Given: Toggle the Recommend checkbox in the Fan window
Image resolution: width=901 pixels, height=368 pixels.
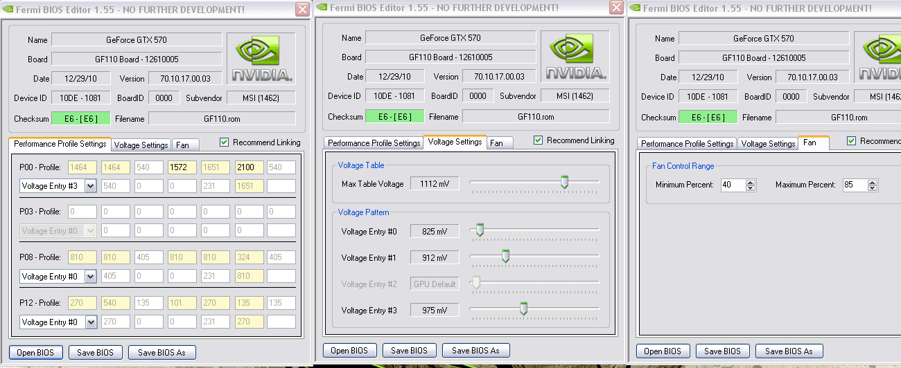Looking at the screenshot, I should point(852,141).
